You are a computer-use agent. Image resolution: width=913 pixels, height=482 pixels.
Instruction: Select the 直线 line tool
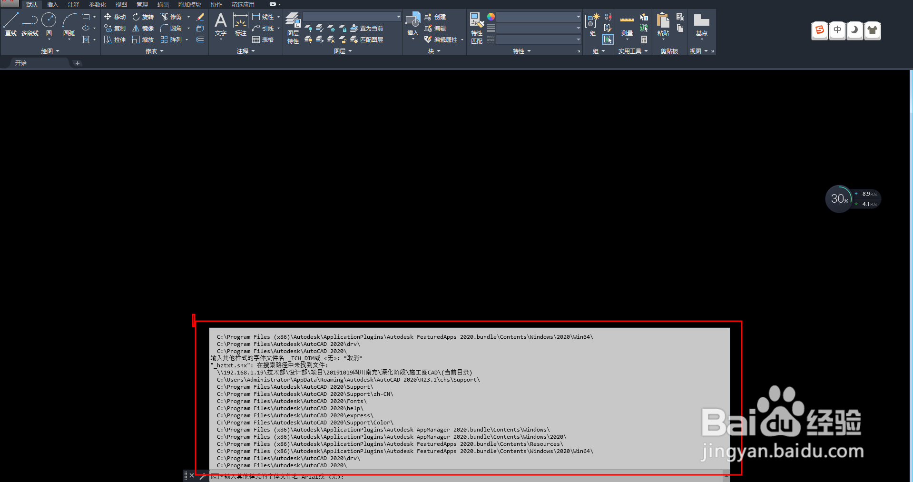pyautogui.click(x=11, y=24)
